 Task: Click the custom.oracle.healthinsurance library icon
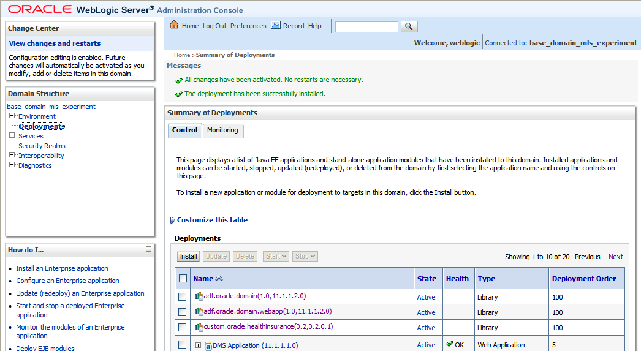pyautogui.click(x=199, y=327)
